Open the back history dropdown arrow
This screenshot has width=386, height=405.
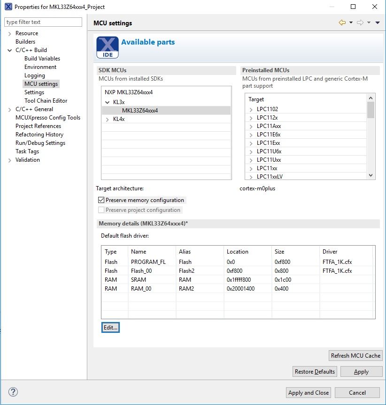(351, 22)
